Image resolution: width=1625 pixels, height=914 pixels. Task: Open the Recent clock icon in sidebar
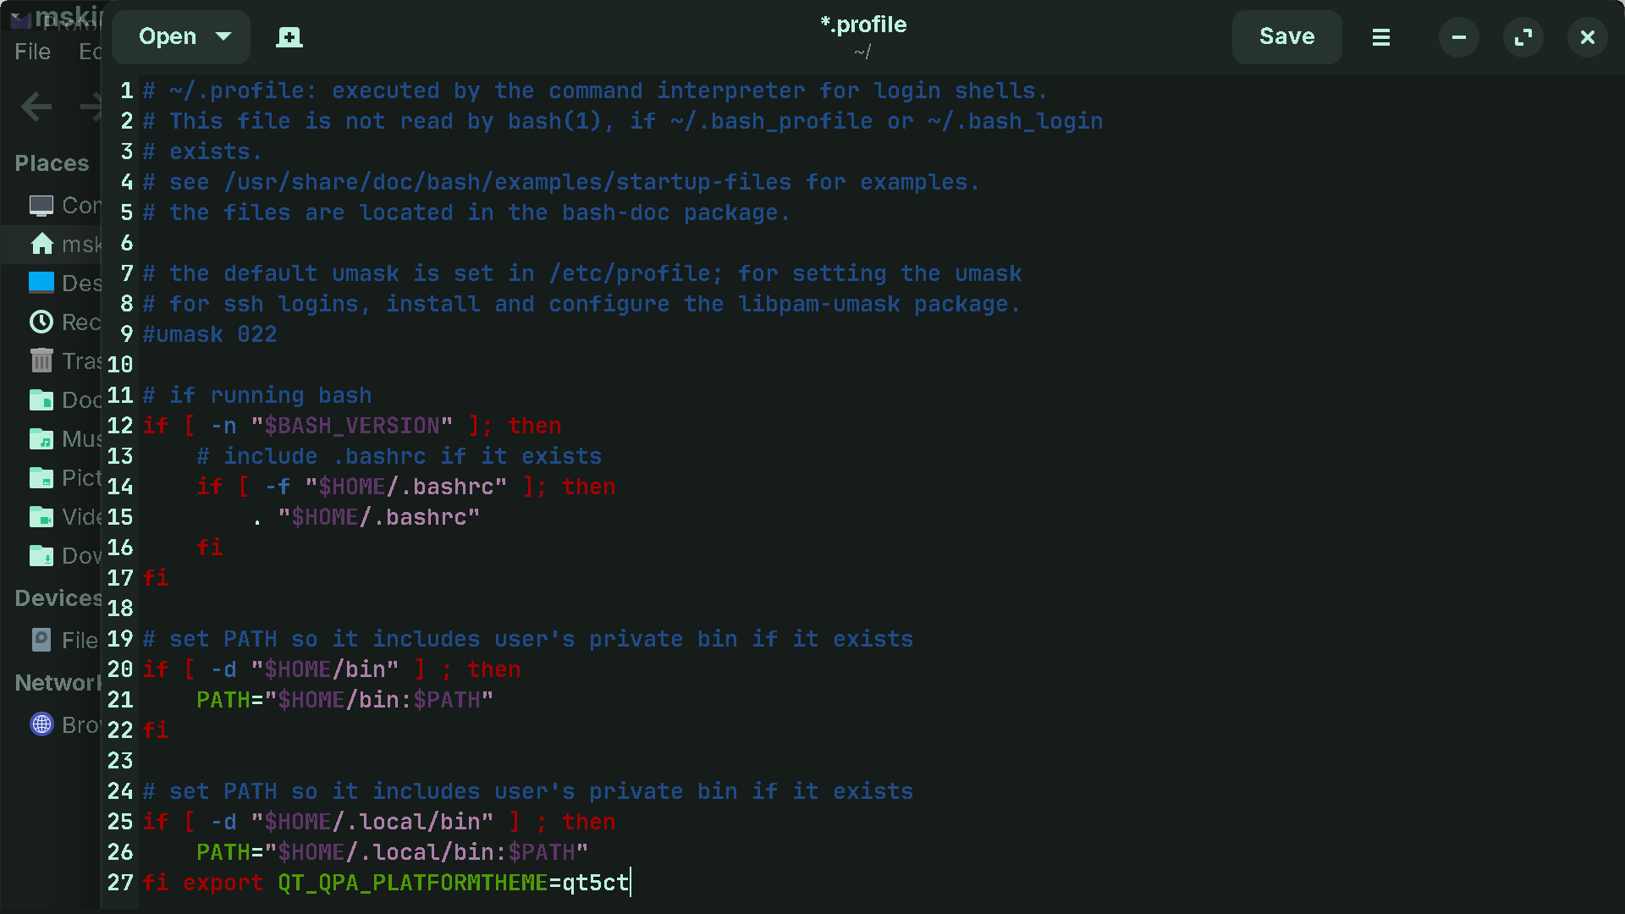tap(41, 322)
